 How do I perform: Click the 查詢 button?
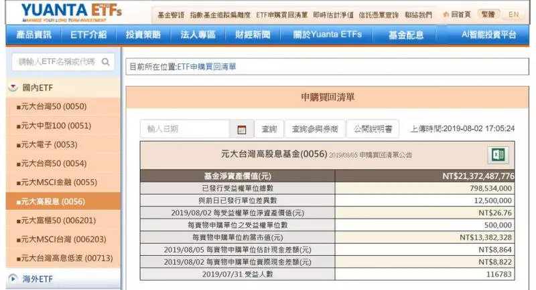pos(269,129)
